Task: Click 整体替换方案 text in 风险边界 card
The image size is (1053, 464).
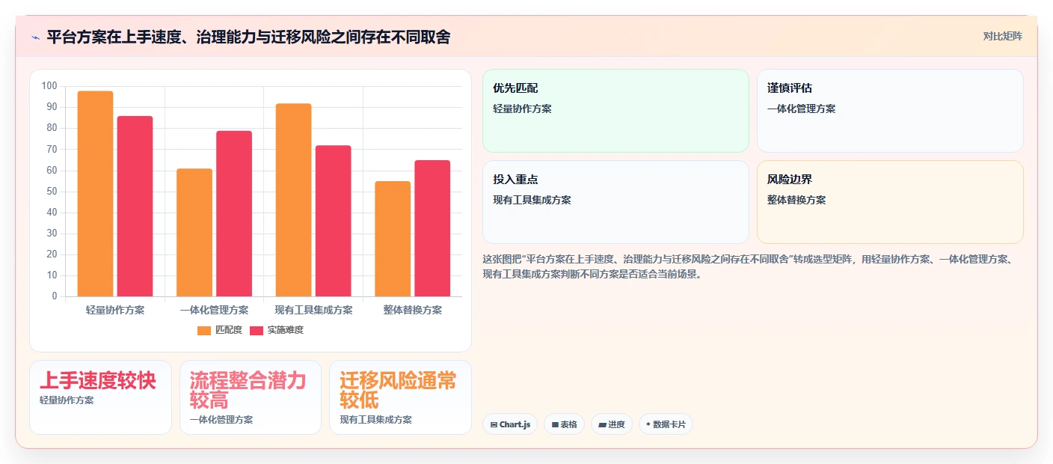Action: [796, 200]
